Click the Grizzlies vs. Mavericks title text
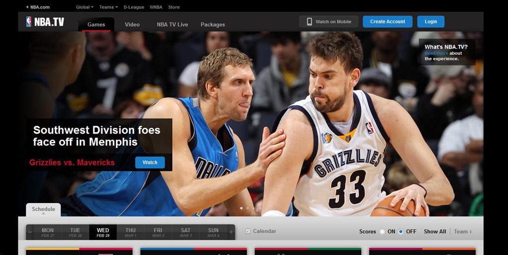This screenshot has width=508, height=255. pos(72,162)
